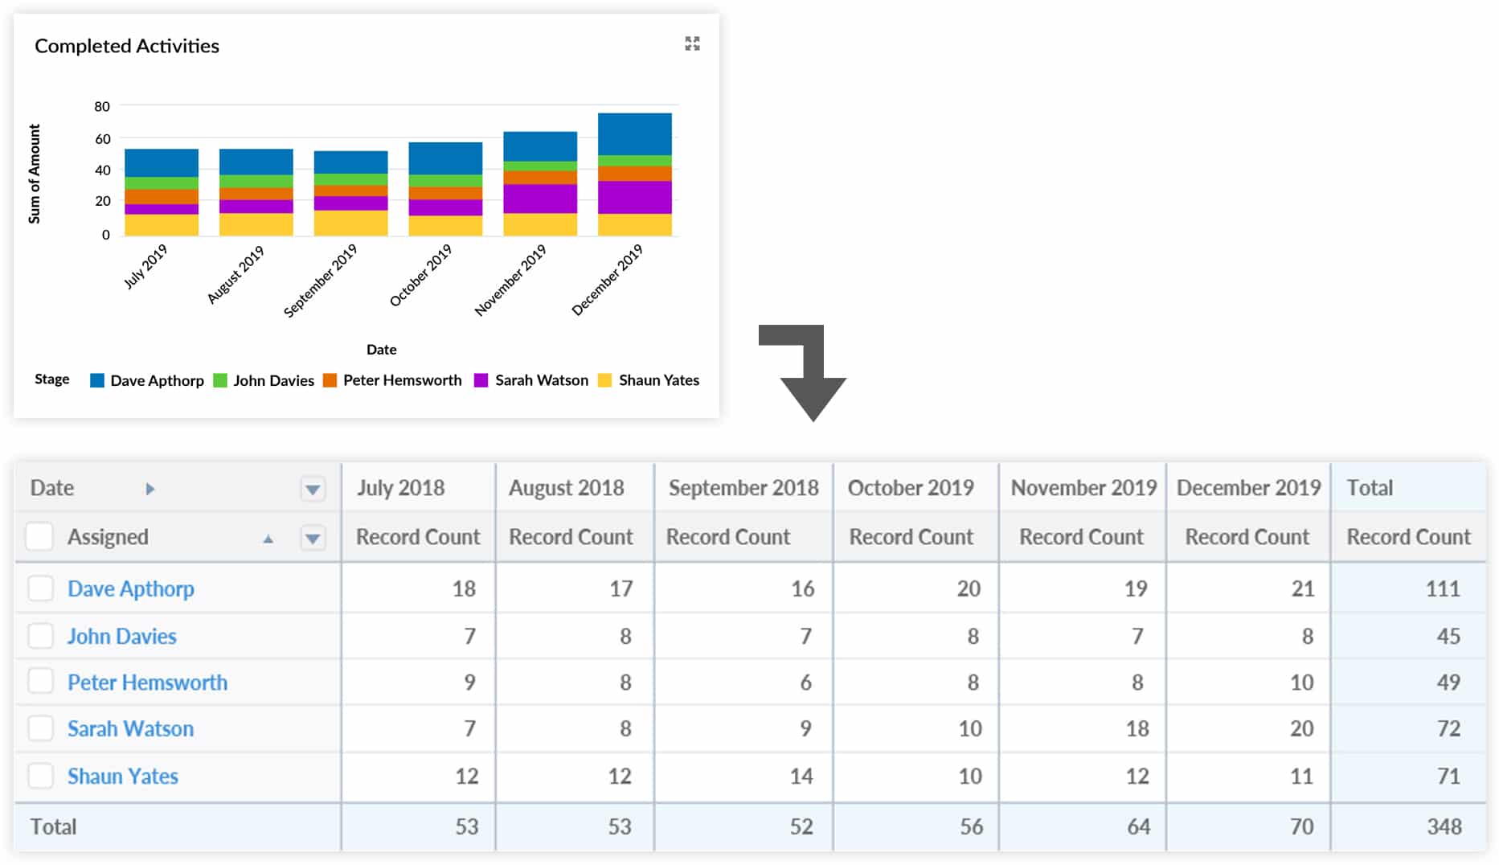This screenshot has height=865, width=1499.
Task: Click the December 2019 column header
Action: 1248,488
